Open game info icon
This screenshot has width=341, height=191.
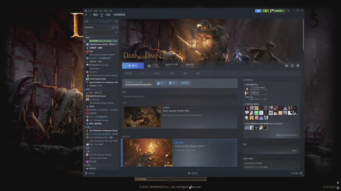click(292, 66)
